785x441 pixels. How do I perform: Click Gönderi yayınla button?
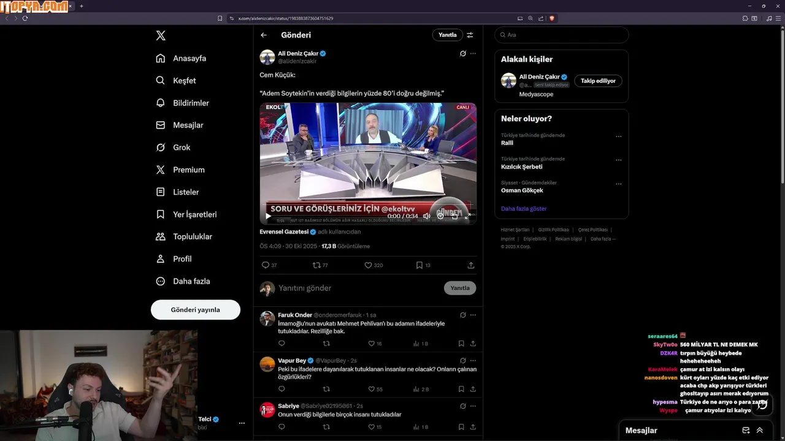[x=195, y=309]
